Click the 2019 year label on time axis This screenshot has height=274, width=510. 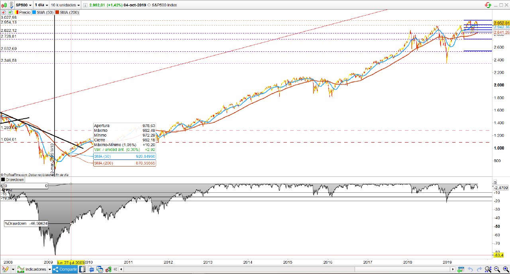pyautogui.click(x=447, y=262)
